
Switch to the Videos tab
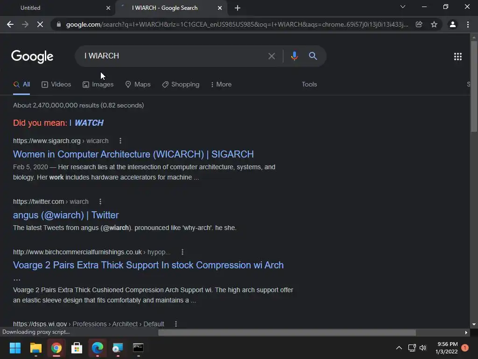pyautogui.click(x=56, y=85)
